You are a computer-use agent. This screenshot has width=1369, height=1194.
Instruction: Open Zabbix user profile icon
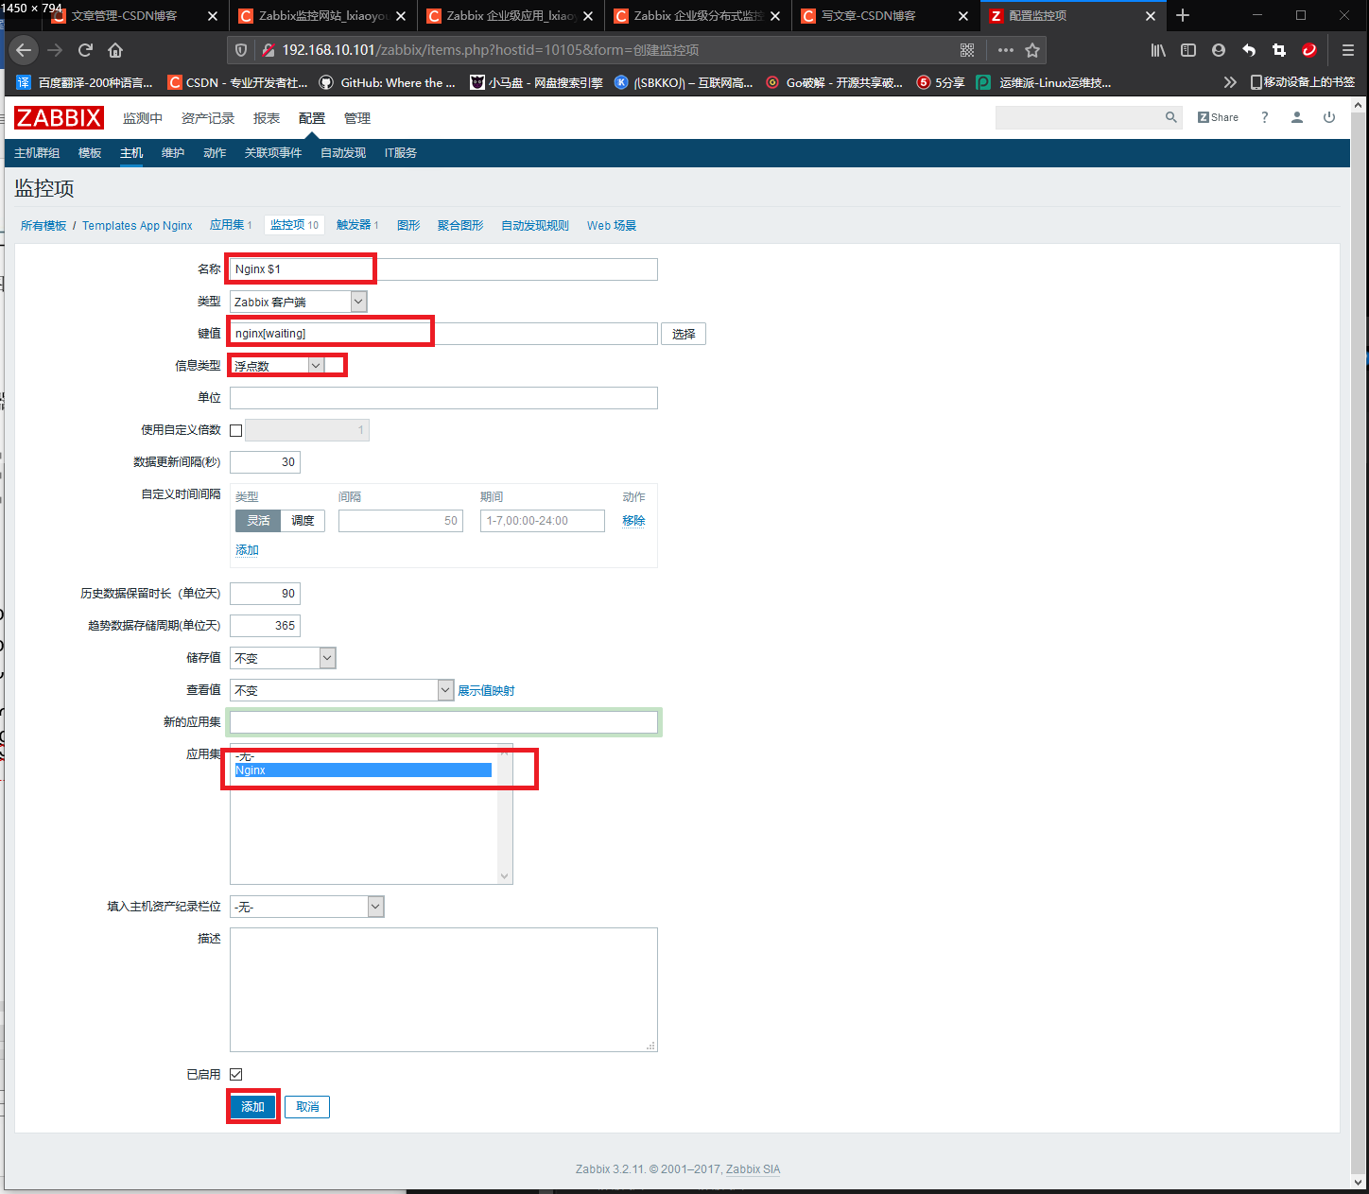[x=1297, y=117]
